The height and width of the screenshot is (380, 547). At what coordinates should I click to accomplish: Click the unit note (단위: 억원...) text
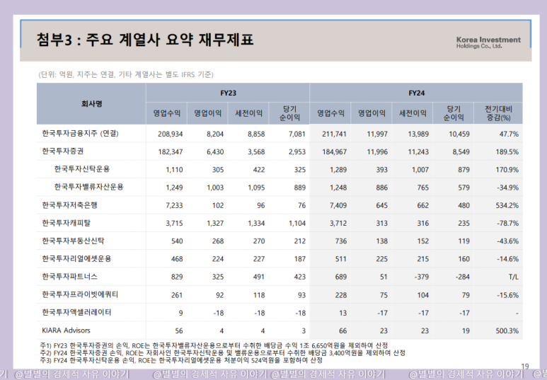(126, 74)
